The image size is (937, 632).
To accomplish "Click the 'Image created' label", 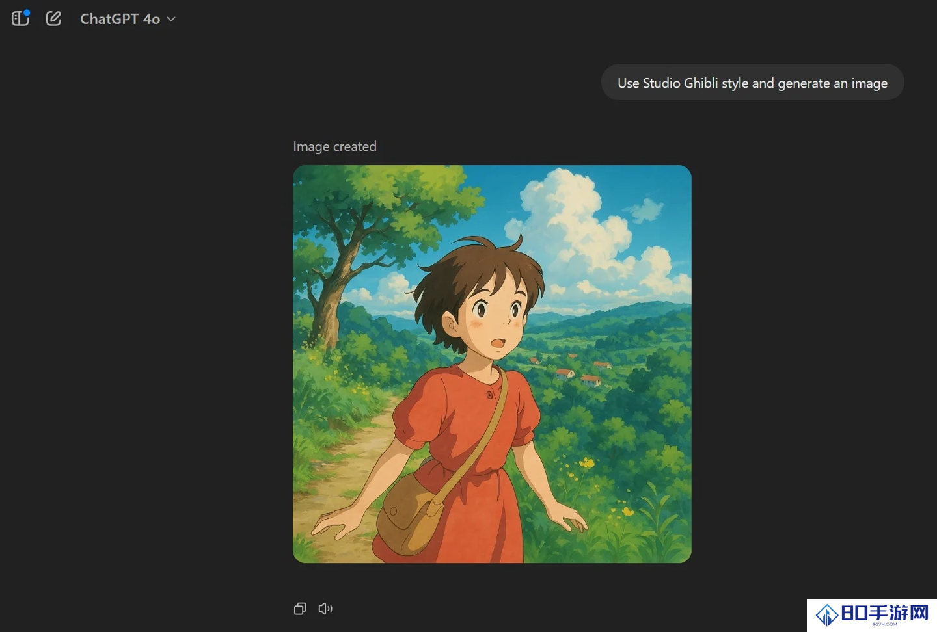I will pos(334,146).
